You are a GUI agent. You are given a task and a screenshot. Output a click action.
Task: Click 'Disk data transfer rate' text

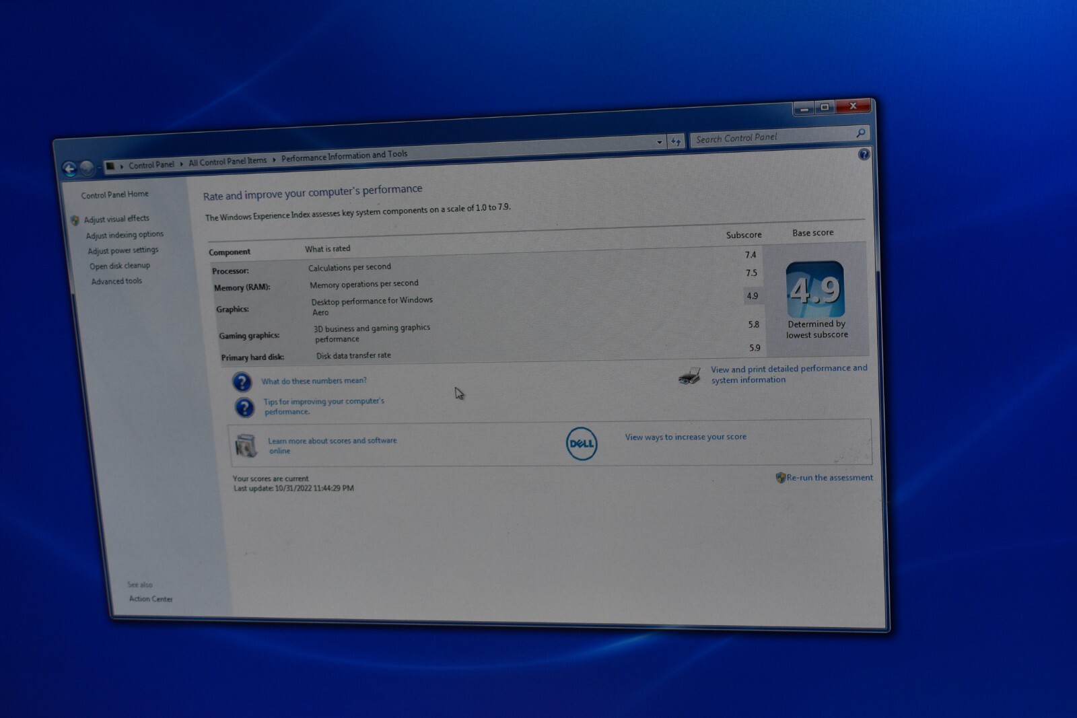[x=353, y=355]
